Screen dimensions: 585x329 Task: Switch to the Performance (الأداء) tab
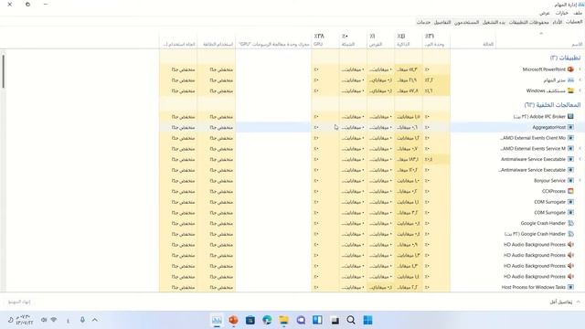(x=558, y=22)
